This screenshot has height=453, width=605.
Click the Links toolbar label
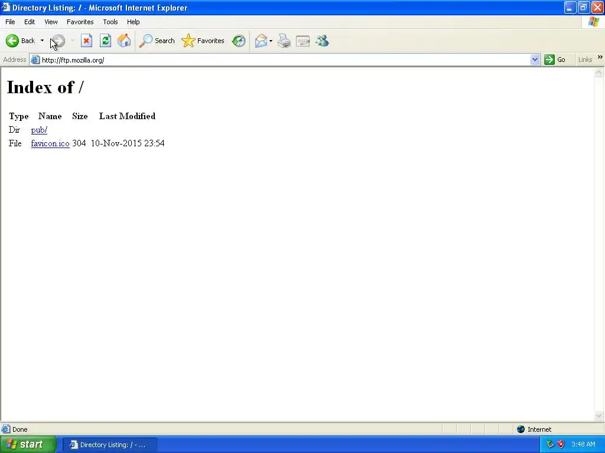[585, 60]
